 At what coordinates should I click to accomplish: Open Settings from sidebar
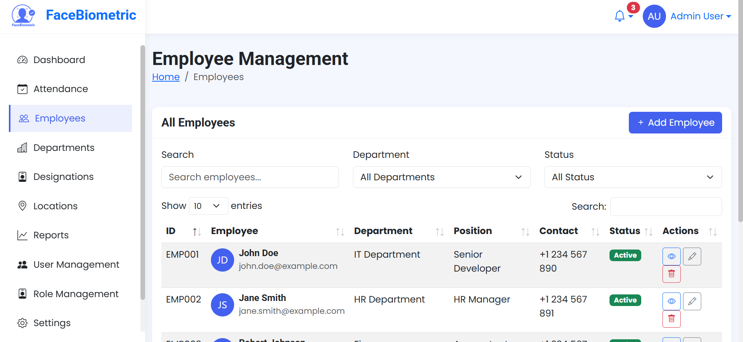[70, 323]
